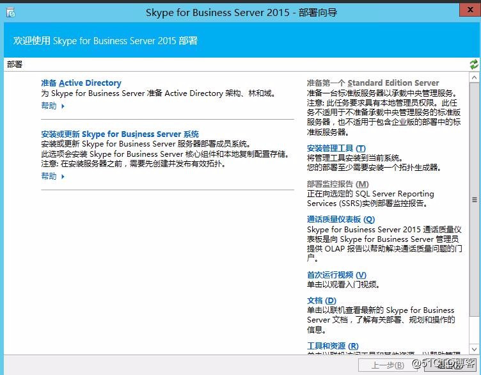Expand 帮助 under 准备 Active Directory
Image resolution: width=481 pixels, height=375 pixels.
click(52, 106)
